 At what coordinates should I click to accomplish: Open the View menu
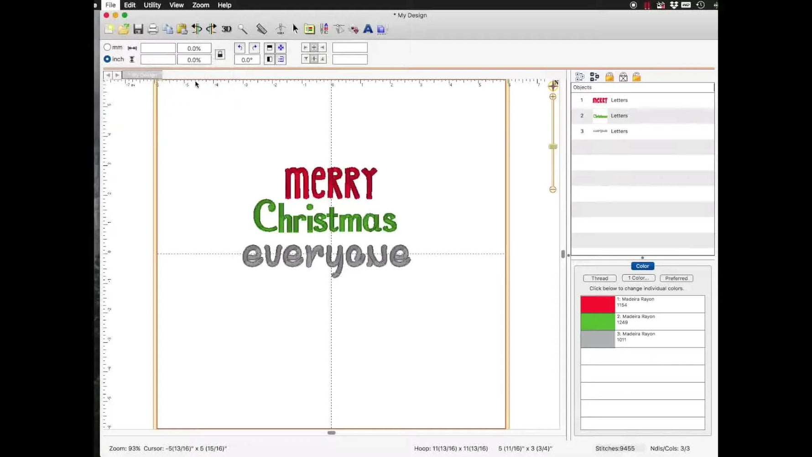pyautogui.click(x=177, y=5)
